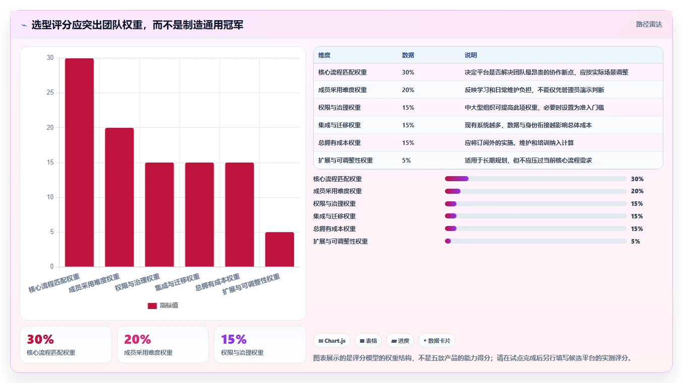Click the lightning icon beside the title

pos(24,25)
